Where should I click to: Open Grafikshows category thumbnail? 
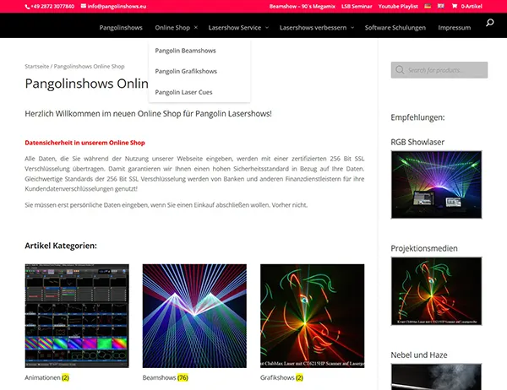(x=312, y=316)
